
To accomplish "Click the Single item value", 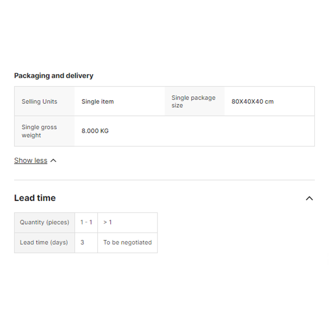I will point(97,102).
